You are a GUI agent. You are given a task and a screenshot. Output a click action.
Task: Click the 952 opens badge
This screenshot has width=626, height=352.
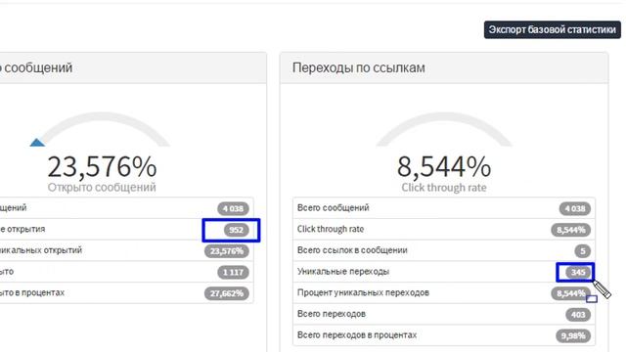pyautogui.click(x=236, y=230)
